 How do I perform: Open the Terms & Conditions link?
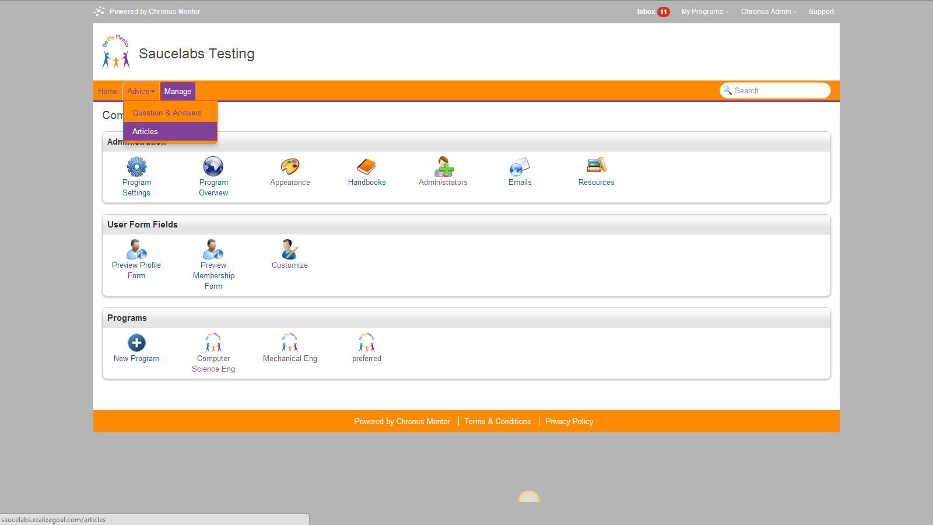(x=497, y=422)
